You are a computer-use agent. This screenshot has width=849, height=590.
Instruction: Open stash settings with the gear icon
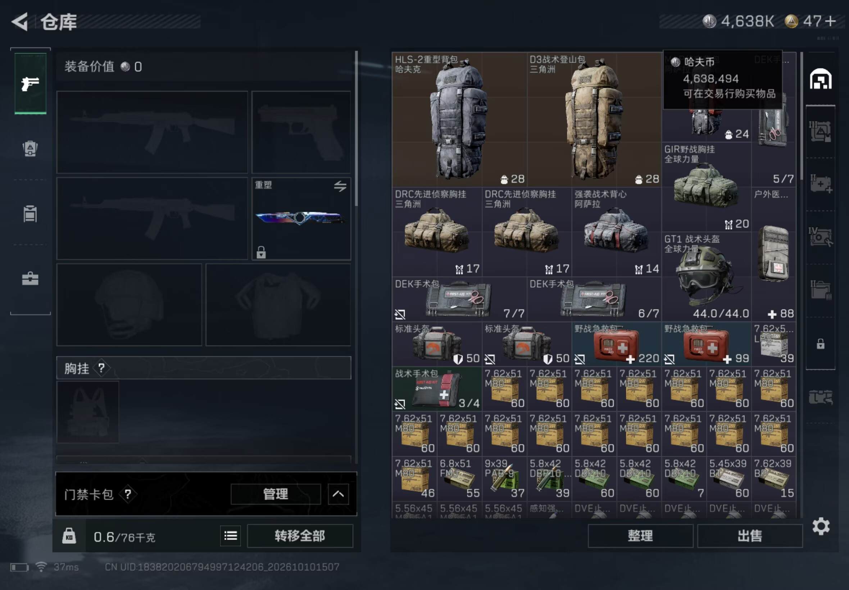(821, 526)
